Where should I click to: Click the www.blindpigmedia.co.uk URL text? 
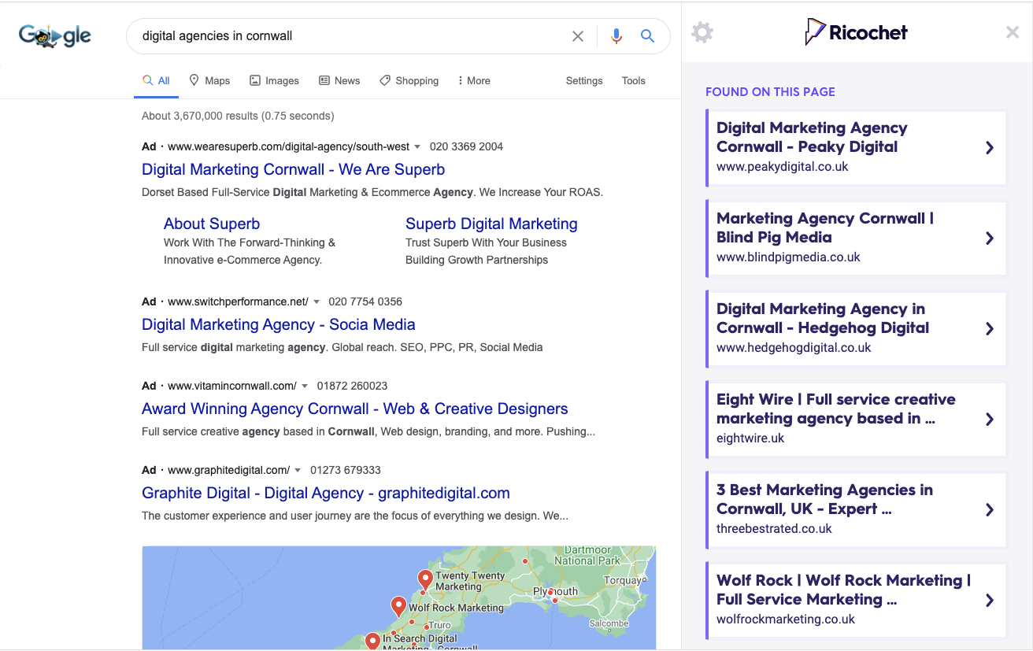point(788,257)
